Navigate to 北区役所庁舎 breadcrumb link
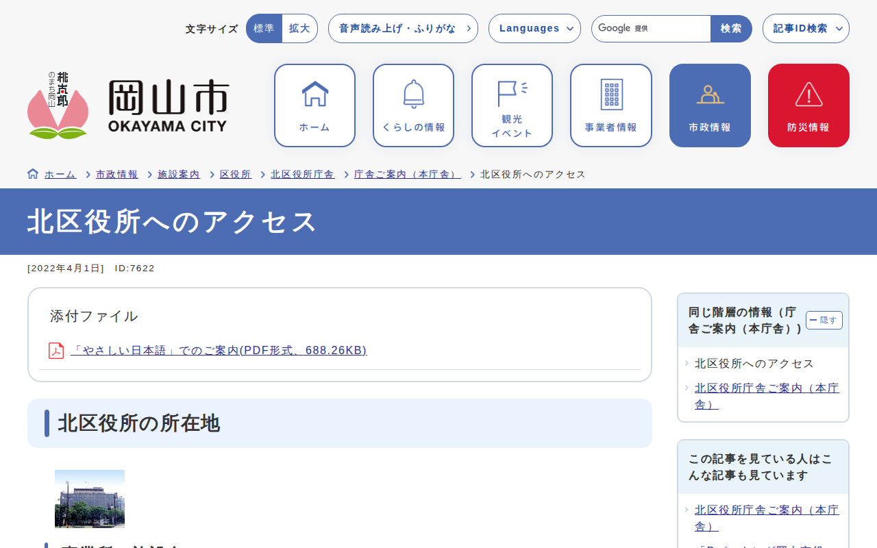877x548 pixels. [303, 175]
